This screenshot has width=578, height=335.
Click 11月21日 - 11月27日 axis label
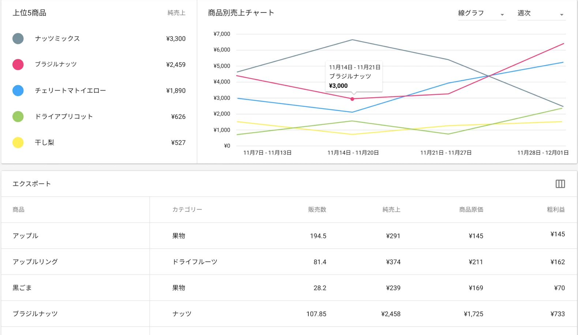pyautogui.click(x=446, y=153)
